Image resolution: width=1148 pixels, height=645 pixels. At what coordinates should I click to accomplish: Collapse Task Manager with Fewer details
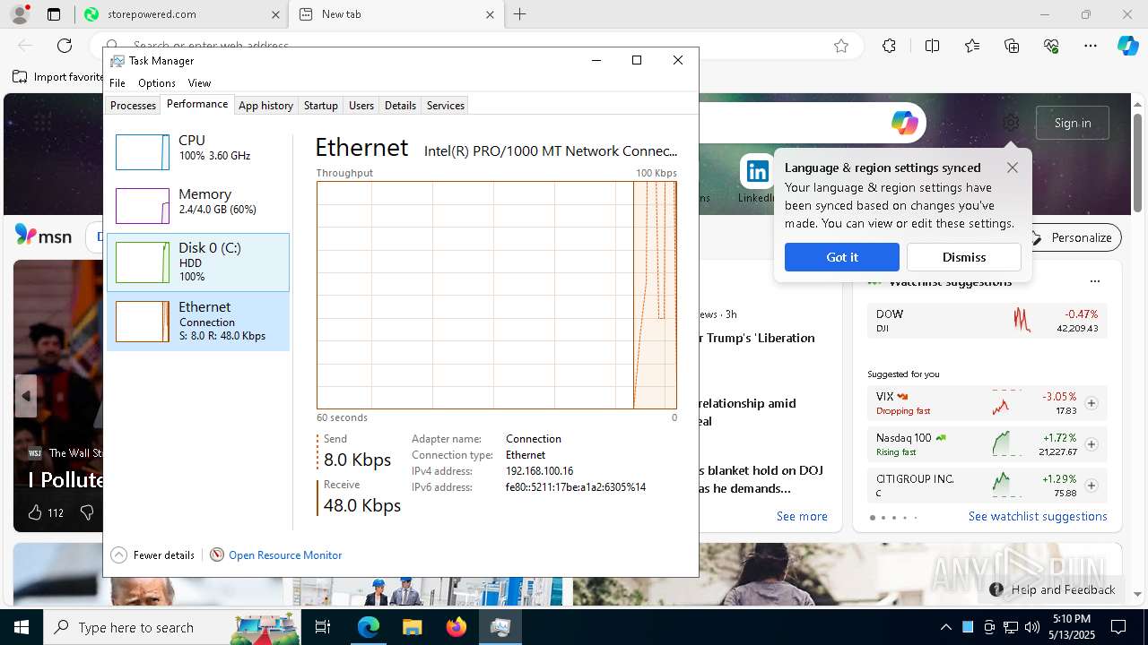[x=152, y=555]
